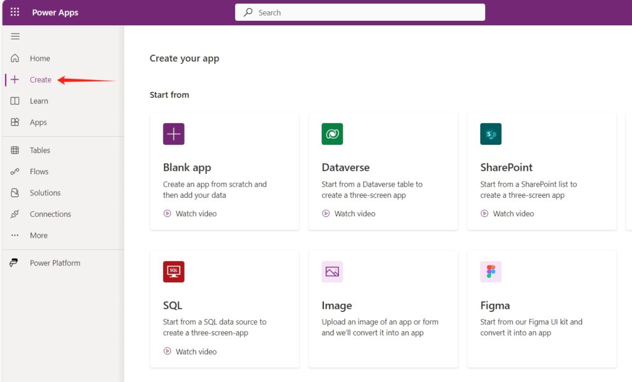Click the 'Create your app' heading
The width and height of the screenshot is (632, 382).
pyautogui.click(x=184, y=59)
